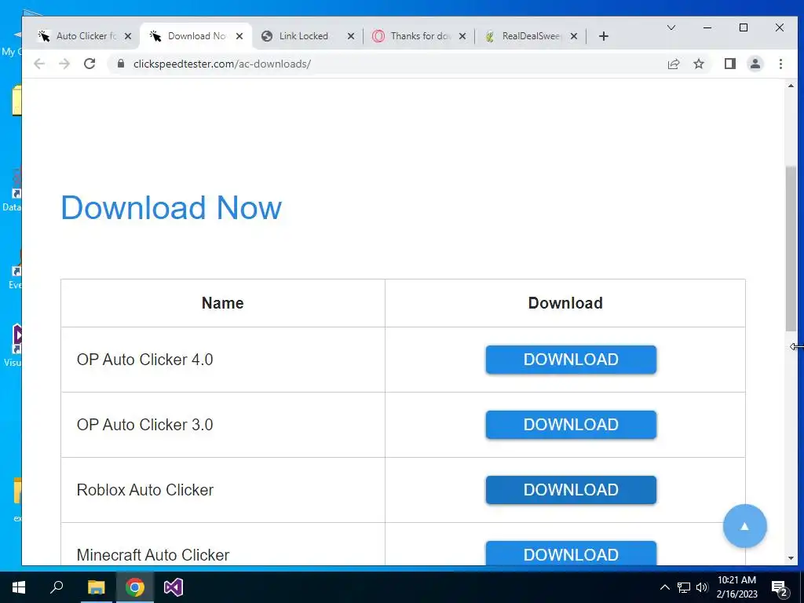
Task: Close the Thanks for downloading tab
Action: 462,36
